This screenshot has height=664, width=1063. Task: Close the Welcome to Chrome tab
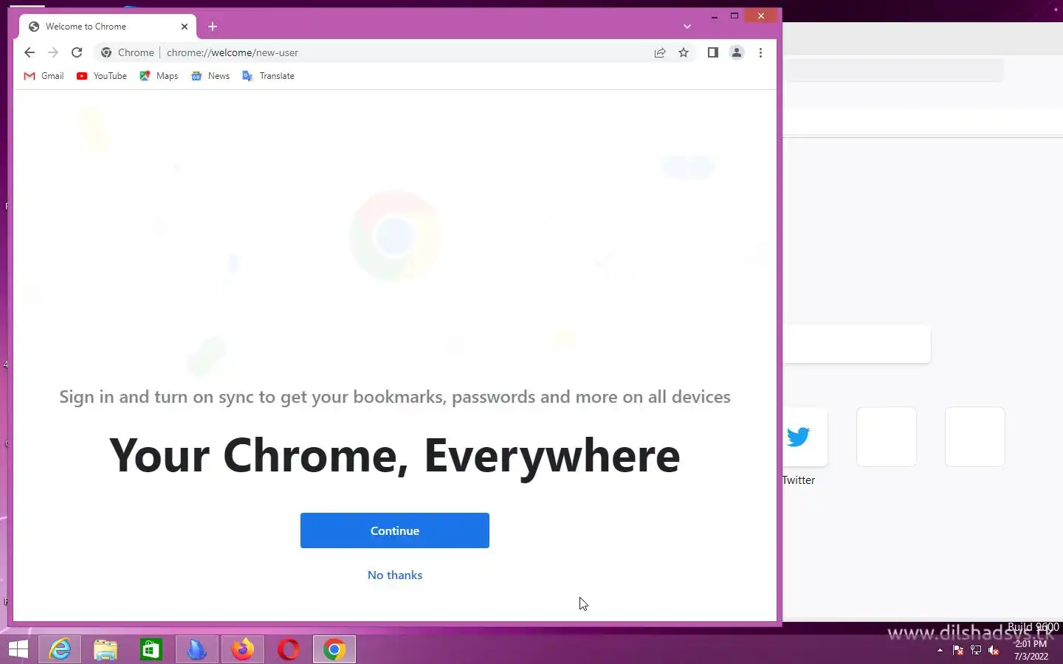[185, 27]
